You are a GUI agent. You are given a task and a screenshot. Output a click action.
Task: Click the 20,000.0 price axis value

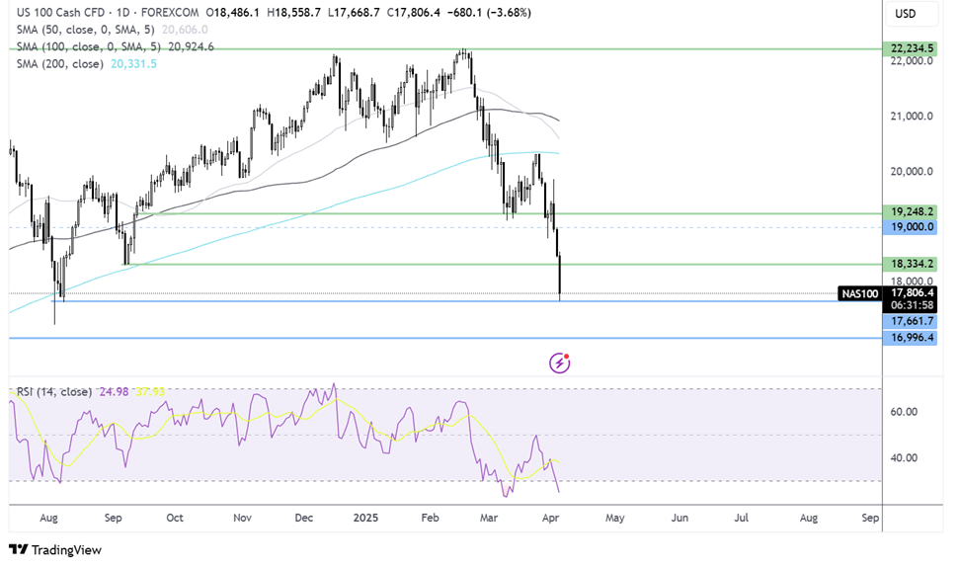[912, 172]
